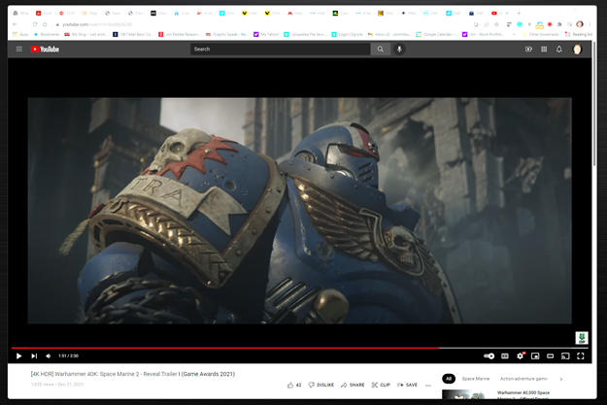Toggle the autoplay switch
Image resolution: width=607 pixels, height=405 pixels.
pos(489,355)
